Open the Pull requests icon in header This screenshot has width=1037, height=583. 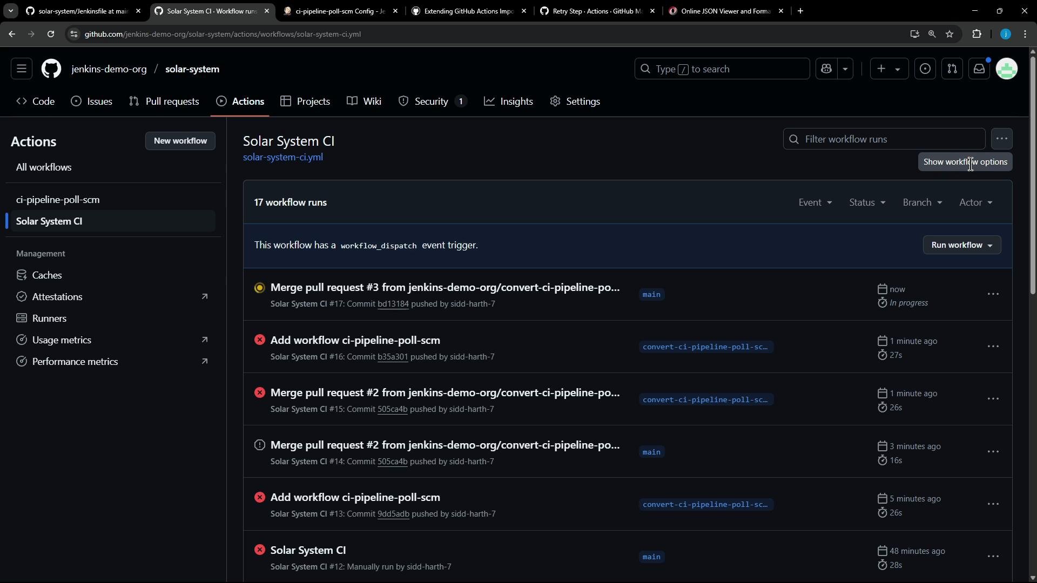[x=952, y=69]
